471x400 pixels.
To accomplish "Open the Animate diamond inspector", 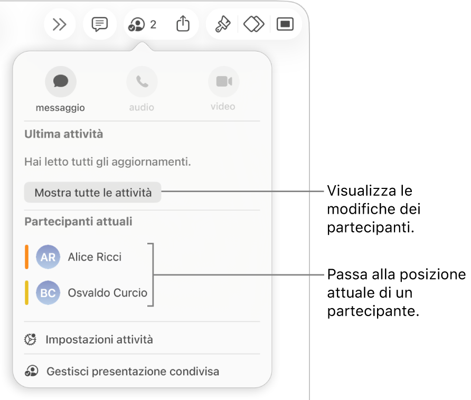I will (x=254, y=24).
